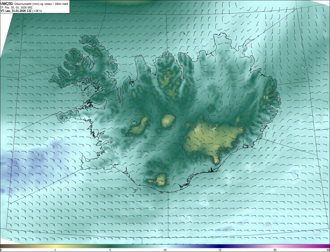Click the 3.8 value label in the Eastfjords
Image resolution: width=330 pixels, height=252 pixels.
(266, 97)
